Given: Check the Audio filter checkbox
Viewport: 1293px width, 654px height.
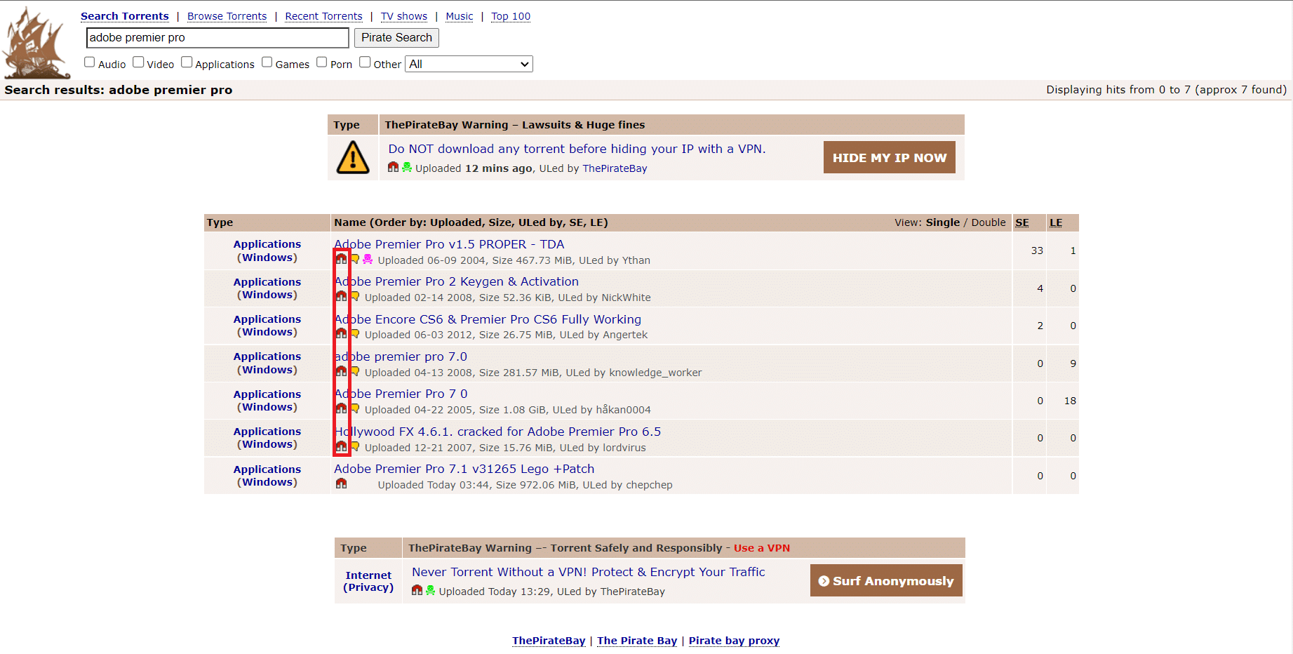Looking at the screenshot, I should pyautogui.click(x=90, y=62).
